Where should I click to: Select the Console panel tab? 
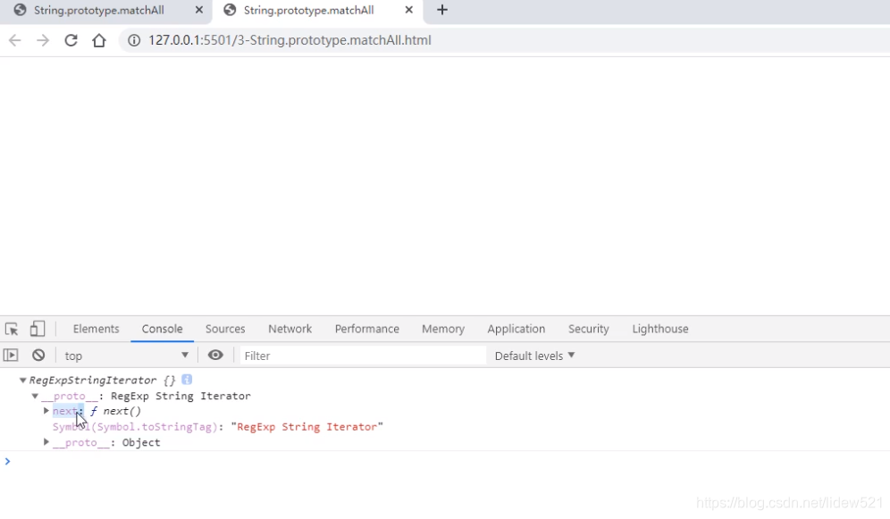tap(163, 329)
